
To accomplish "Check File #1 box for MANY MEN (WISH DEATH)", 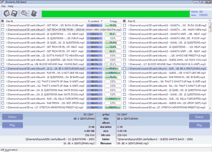I will pos(3,30).
